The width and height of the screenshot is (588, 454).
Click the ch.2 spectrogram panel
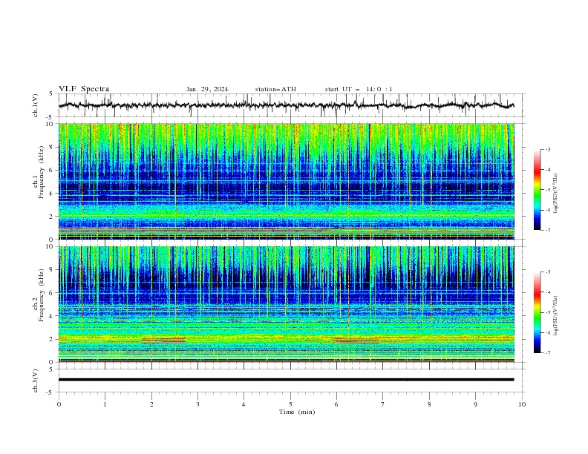286,304
